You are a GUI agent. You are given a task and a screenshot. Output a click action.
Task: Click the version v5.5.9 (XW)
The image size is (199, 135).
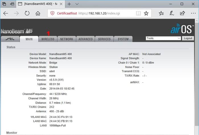(57, 80)
